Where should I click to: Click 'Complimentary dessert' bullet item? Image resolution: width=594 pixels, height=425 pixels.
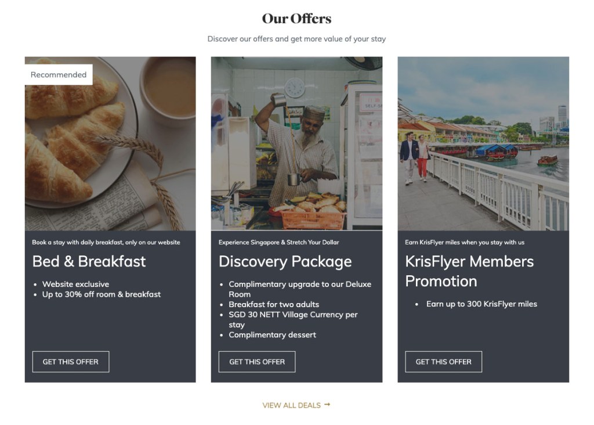click(273, 335)
